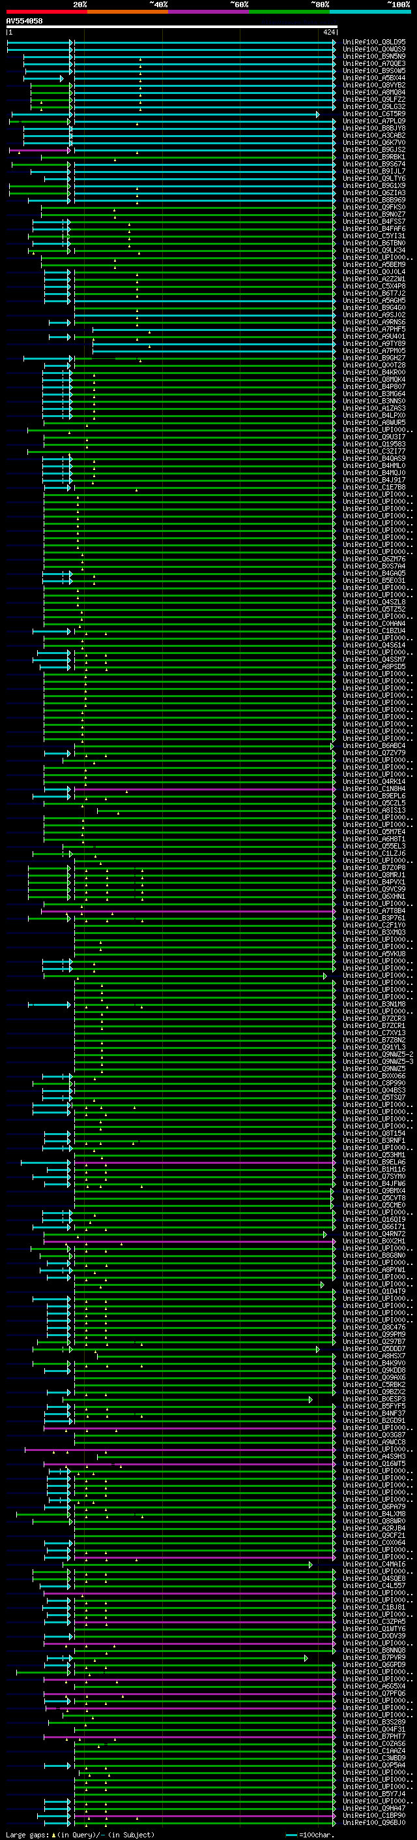Select label UniRef100_C3ZI77
The width and height of the screenshot is (417, 1840).
pos(373,452)
